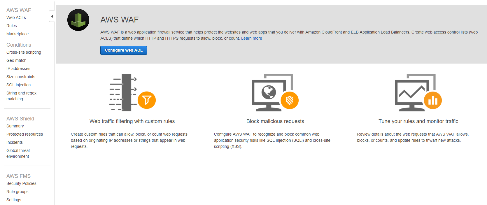487x205 pixels.
Task: Go to Rule groups in AWS FMS
Action: [17, 192]
